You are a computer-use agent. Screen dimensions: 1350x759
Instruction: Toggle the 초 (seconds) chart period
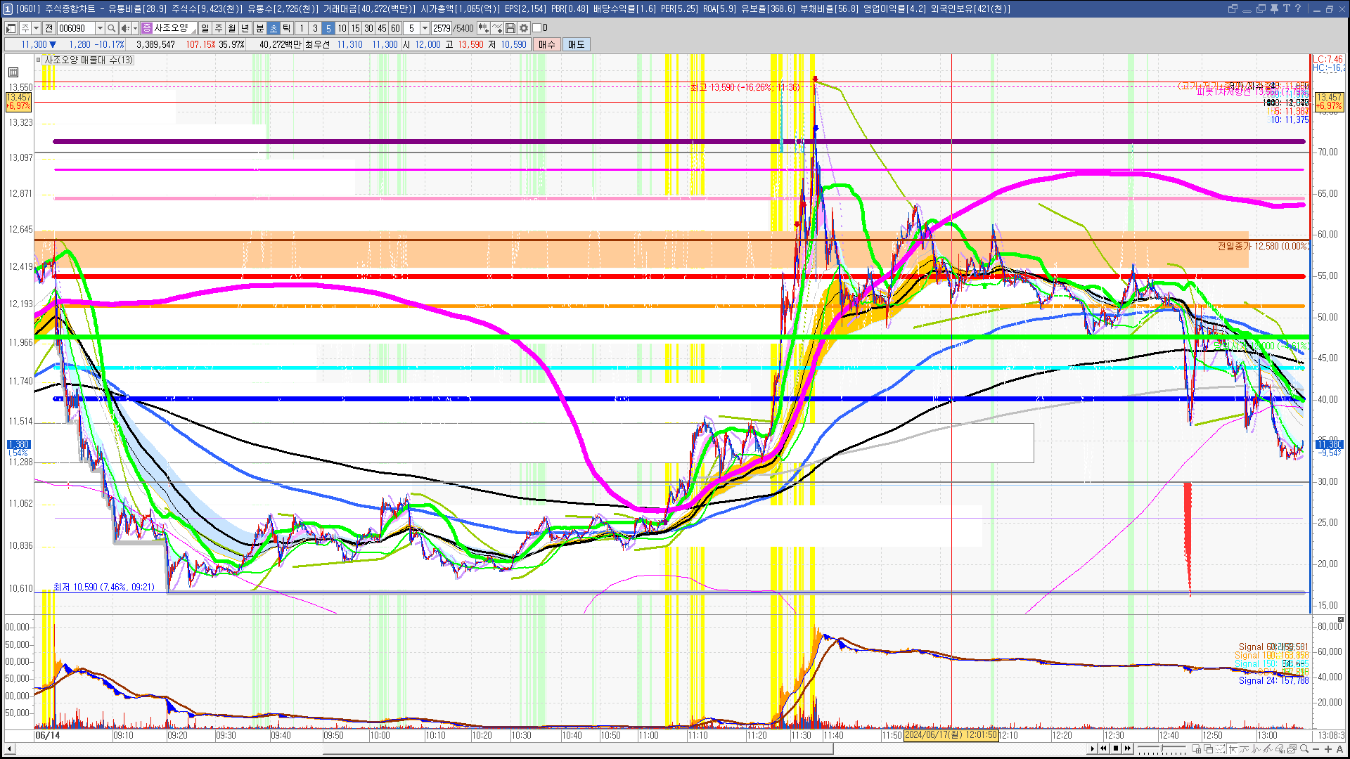point(274,28)
